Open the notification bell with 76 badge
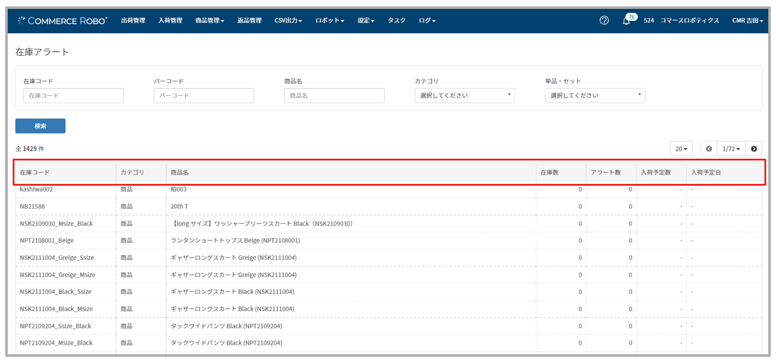This screenshot has width=776, height=362. [x=628, y=20]
